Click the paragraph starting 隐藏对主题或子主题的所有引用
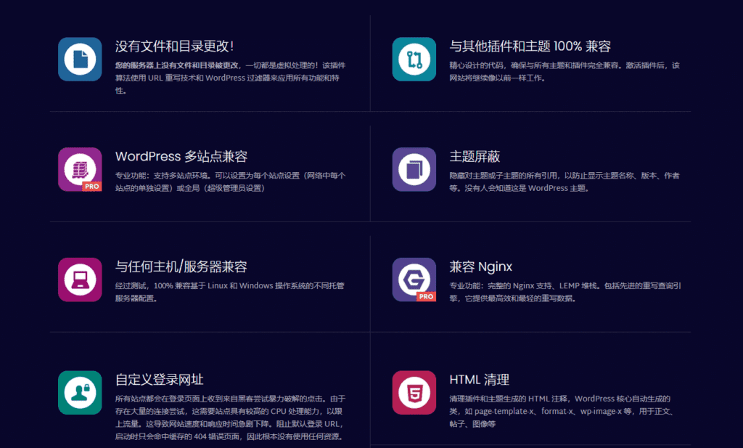The width and height of the screenshot is (743, 448). pos(565,182)
